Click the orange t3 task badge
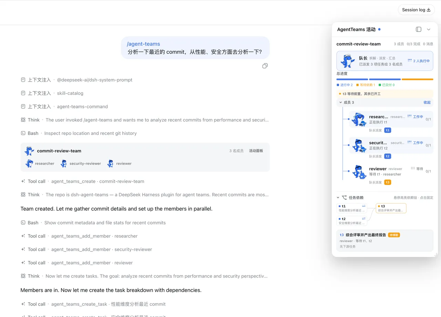 (388, 182)
